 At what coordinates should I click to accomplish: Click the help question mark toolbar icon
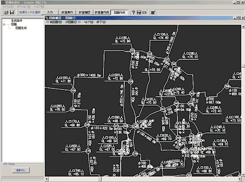click(x=134, y=12)
